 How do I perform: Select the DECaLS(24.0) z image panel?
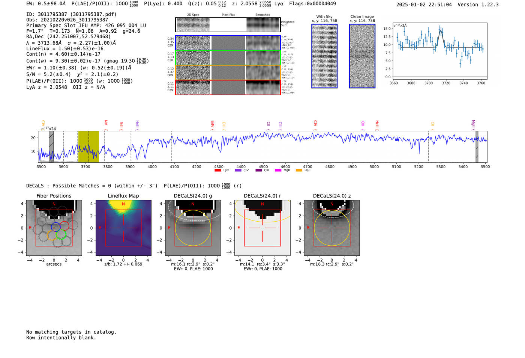331,228
